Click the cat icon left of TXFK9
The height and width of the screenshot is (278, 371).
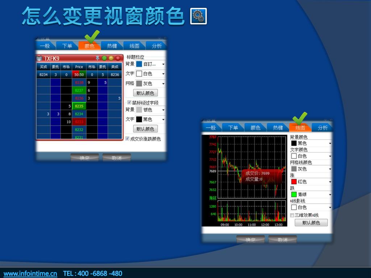click(x=39, y=58)
